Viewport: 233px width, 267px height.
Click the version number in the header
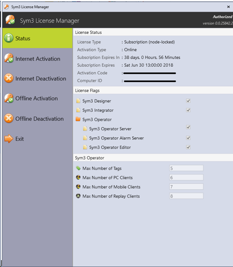tap(218, 23)
